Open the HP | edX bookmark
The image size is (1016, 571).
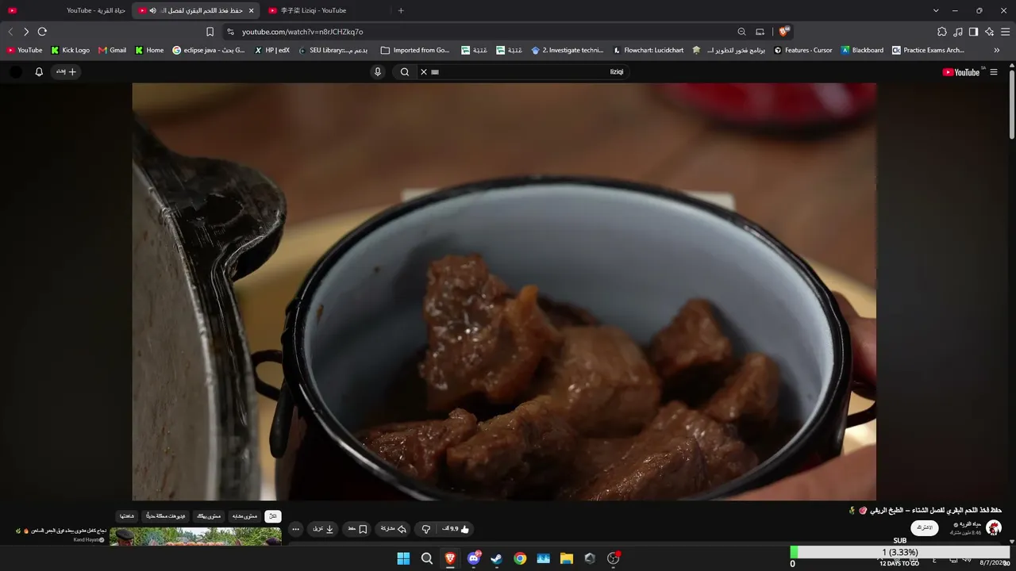pos(272,50)
